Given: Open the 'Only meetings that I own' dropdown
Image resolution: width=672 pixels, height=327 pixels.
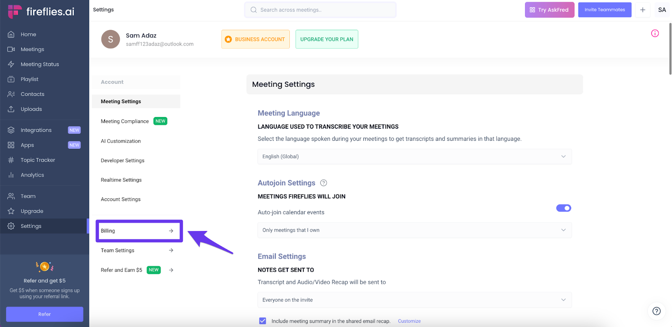Looking at the screenshot, I should tap(415, 230).
